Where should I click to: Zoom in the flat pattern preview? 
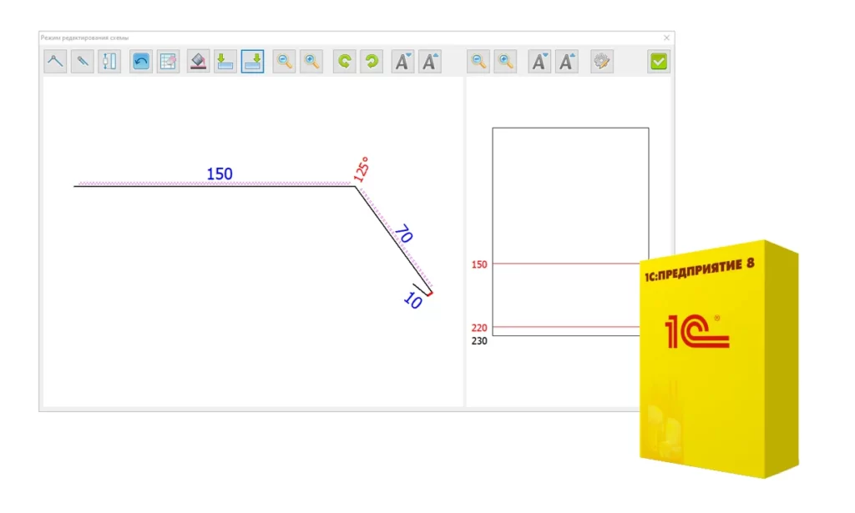click(x=505, y=61)
